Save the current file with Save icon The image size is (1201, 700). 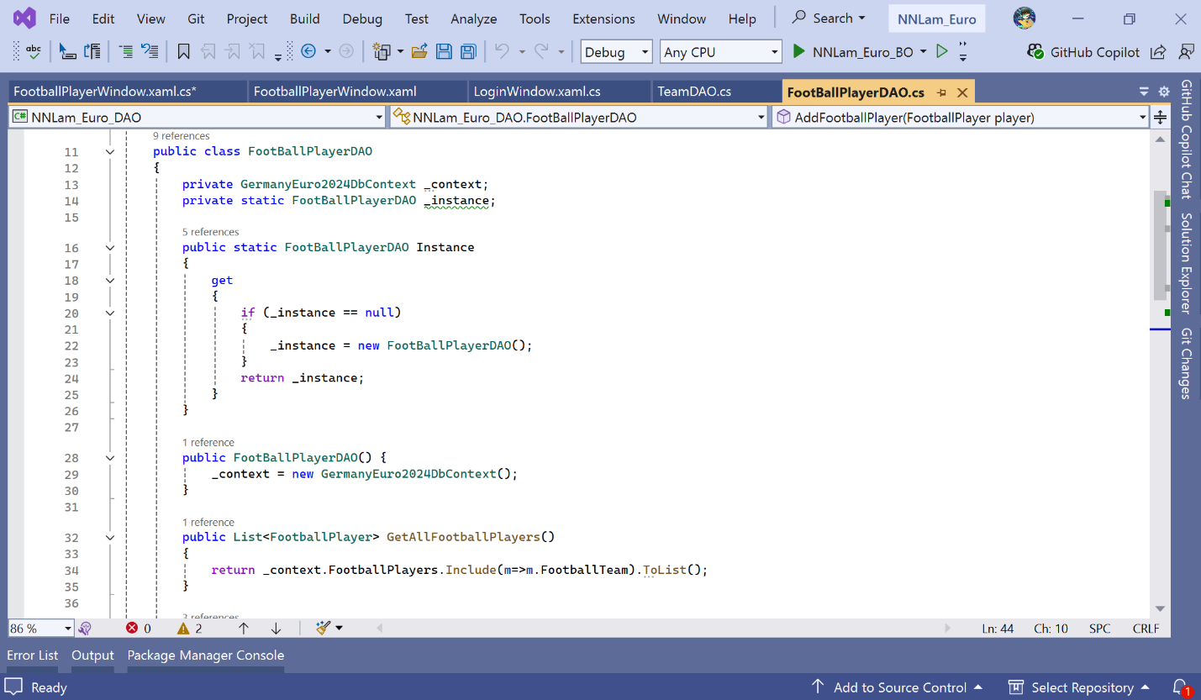[x=444, y=51]
